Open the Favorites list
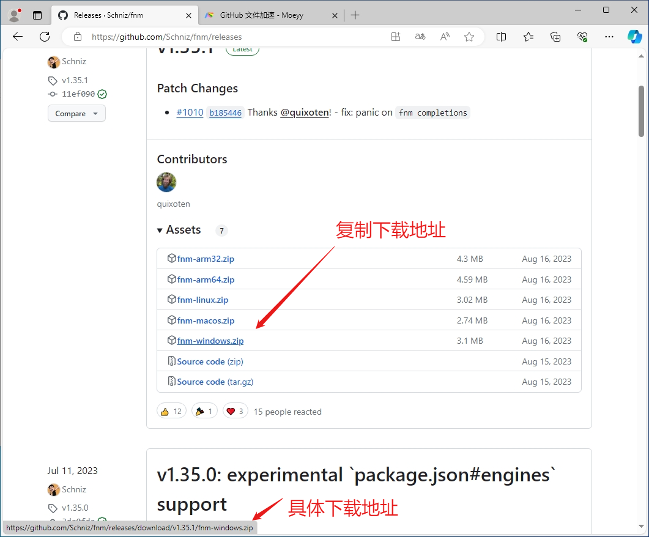 (x=528, y=37)
